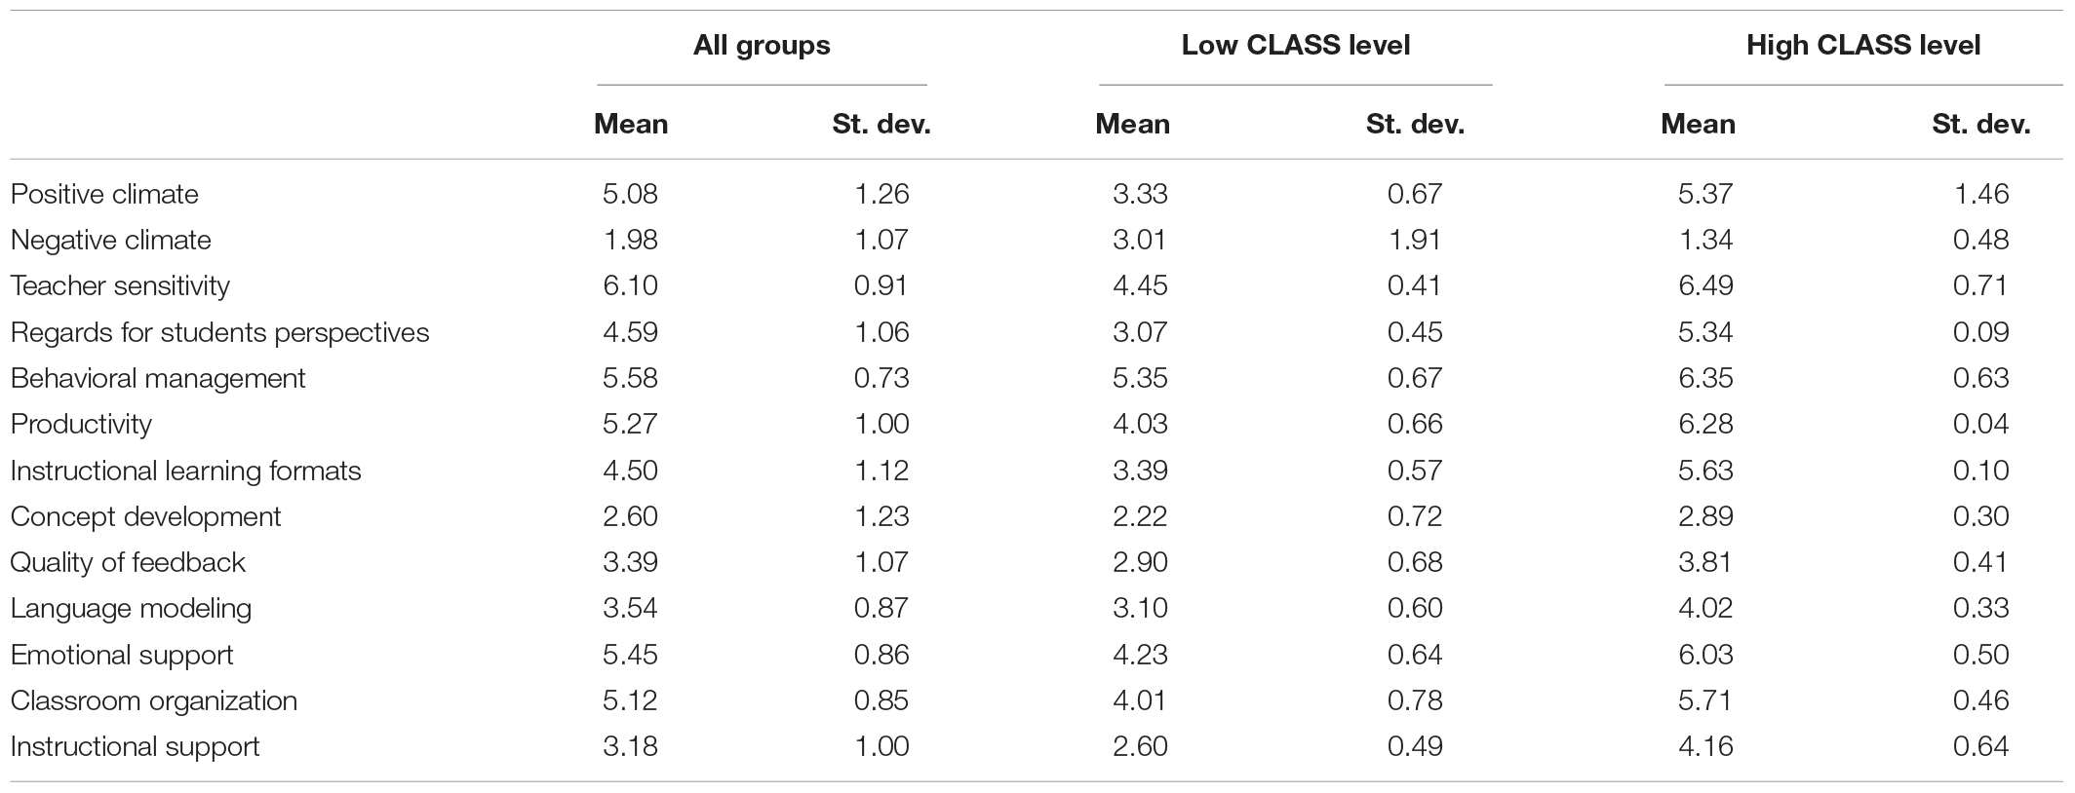Image resolution: width=2075 pixels, height=793 pixels.
Task: Select the 'Instructional support' row label
Action: pyautogui.click(x=135, y=746)
